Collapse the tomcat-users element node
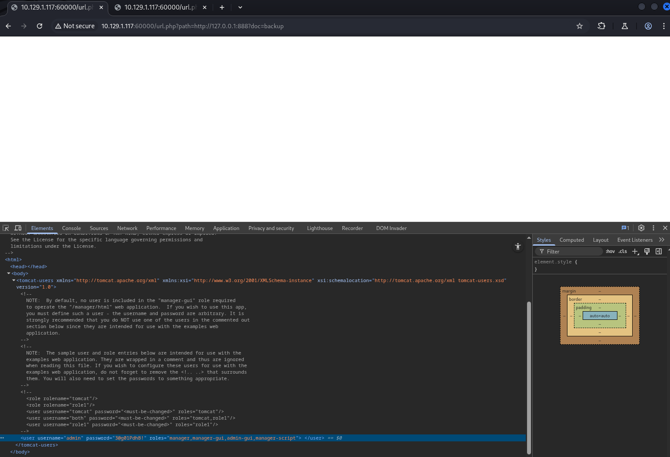Image resolution: width=670 pixels, height=457 pixels. tap(13, 280)
